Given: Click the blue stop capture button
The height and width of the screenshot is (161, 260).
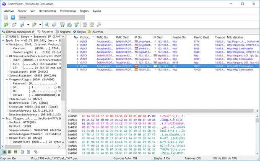Looking at the screenshot, I should coord(13,18).
